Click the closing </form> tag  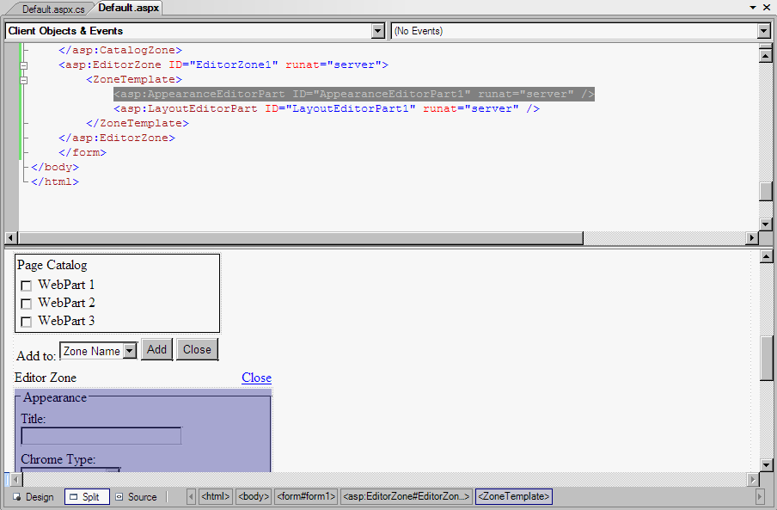click(x=83, y=152)
